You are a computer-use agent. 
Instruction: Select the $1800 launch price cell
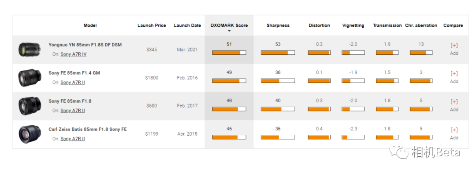(x=152, y=78)
